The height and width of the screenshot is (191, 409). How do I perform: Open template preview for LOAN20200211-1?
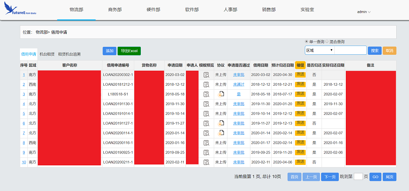click(x=206, y=162)
